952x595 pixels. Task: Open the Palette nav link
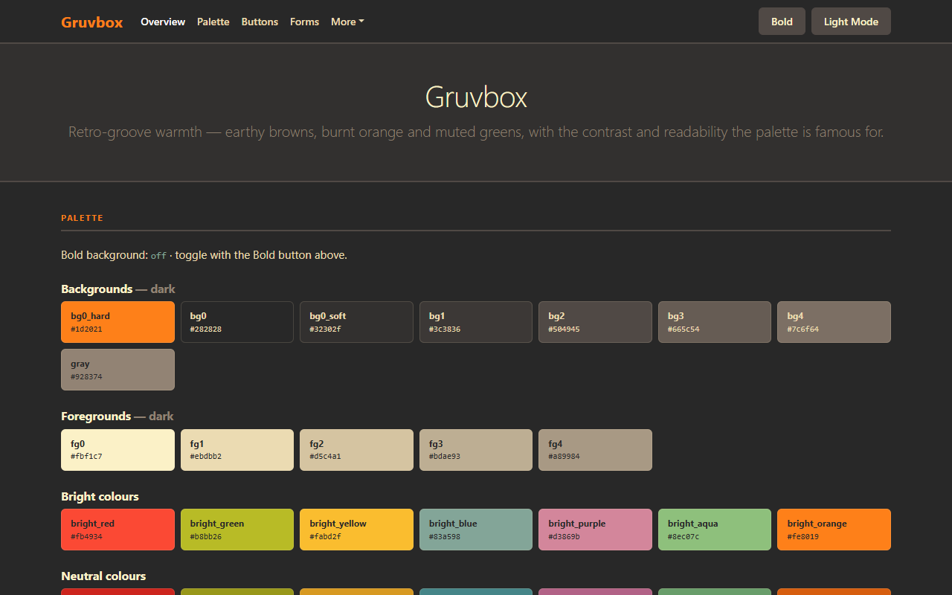tap(213, 22)
